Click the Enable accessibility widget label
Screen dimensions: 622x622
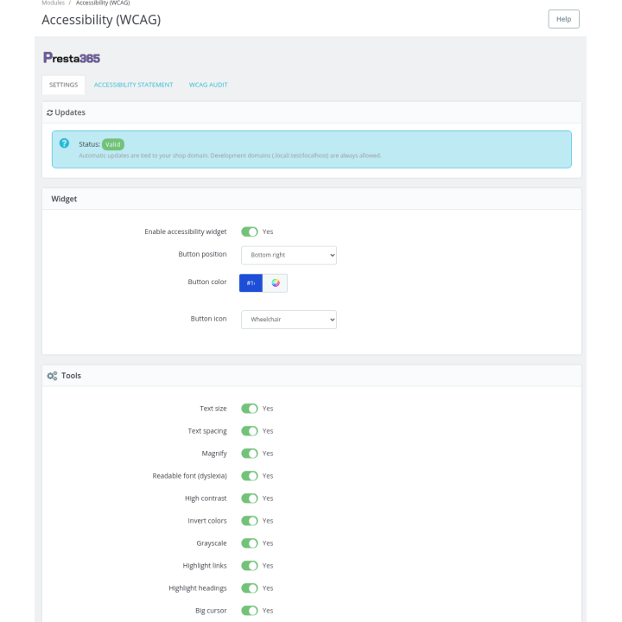coord(185,232)
